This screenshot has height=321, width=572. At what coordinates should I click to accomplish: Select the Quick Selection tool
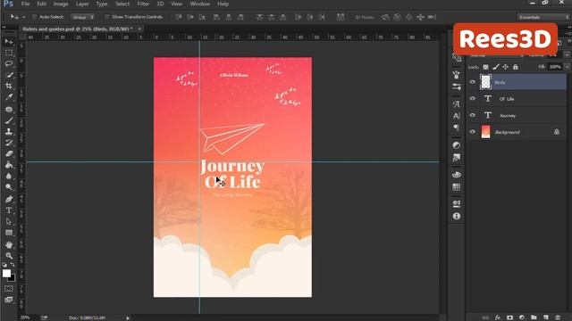[9, 75]
